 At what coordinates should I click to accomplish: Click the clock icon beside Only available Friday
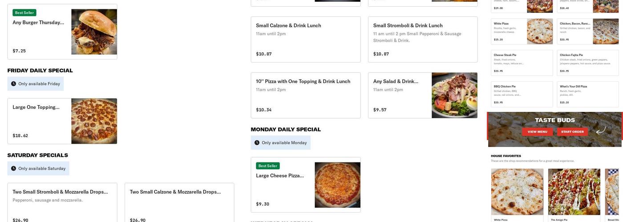(x=14, y=84)
